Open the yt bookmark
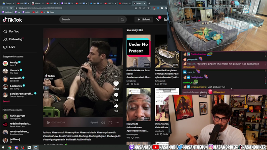Screen dimensions: 267x150 coord(43,12)
